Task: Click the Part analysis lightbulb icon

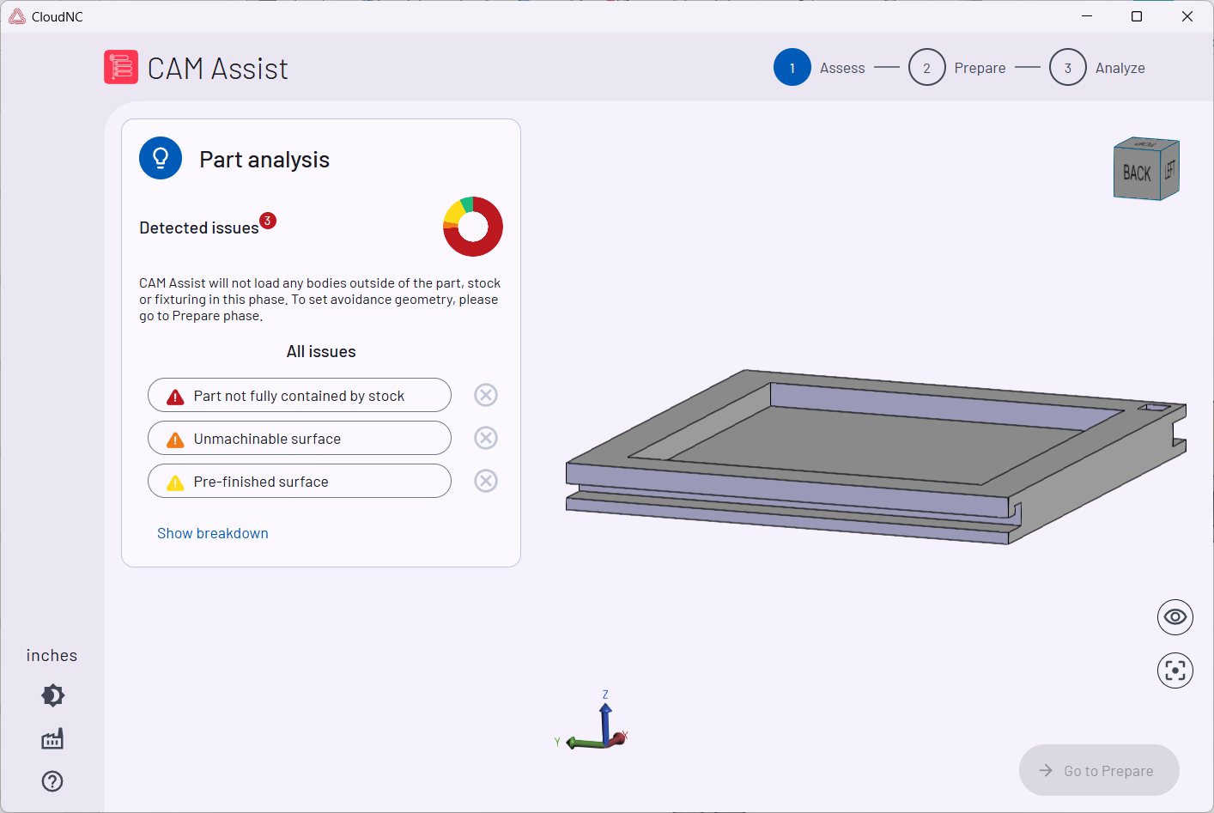Action: click(x=161, y=158)
